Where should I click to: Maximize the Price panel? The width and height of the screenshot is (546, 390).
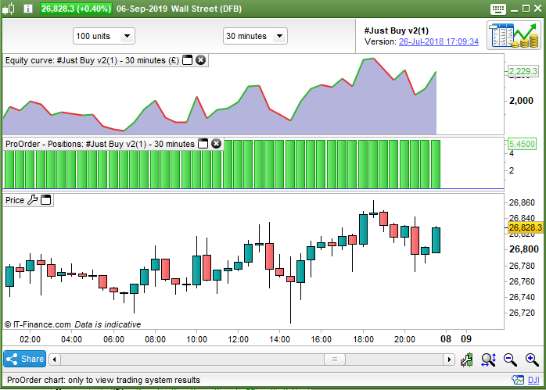[x=46, y=200]
